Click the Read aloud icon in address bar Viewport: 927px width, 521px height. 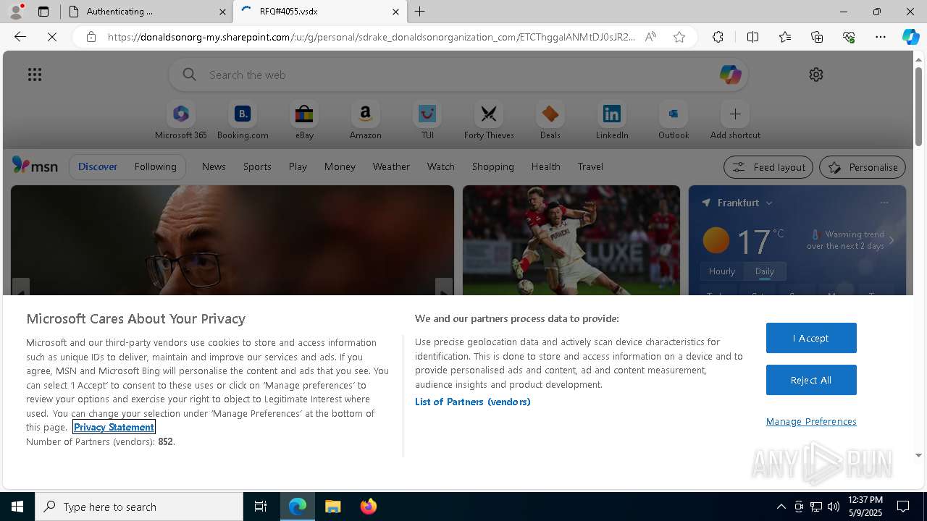point(650,37)
